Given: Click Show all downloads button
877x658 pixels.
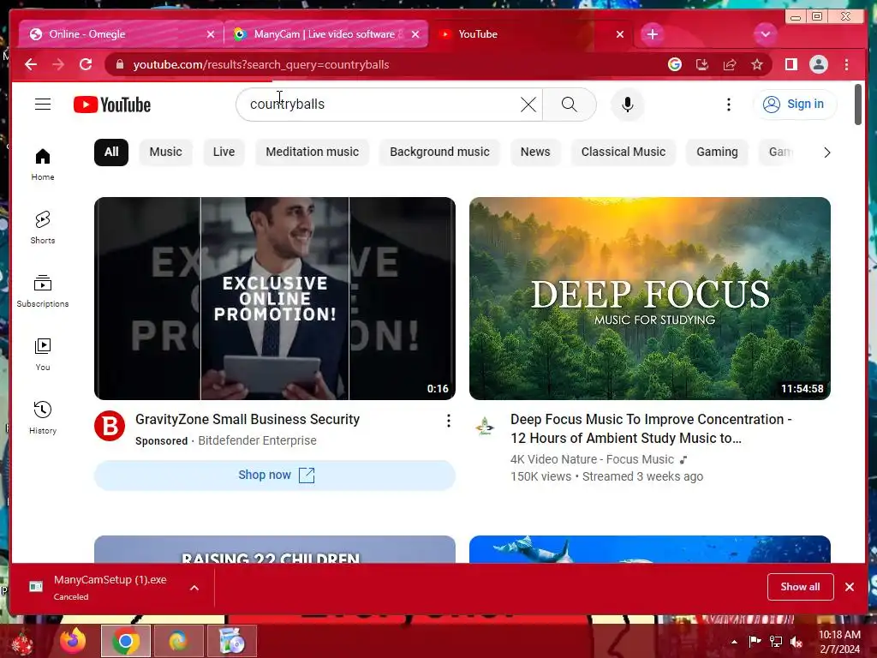Looking at the screenshot, I should click(x=800, y=586).
